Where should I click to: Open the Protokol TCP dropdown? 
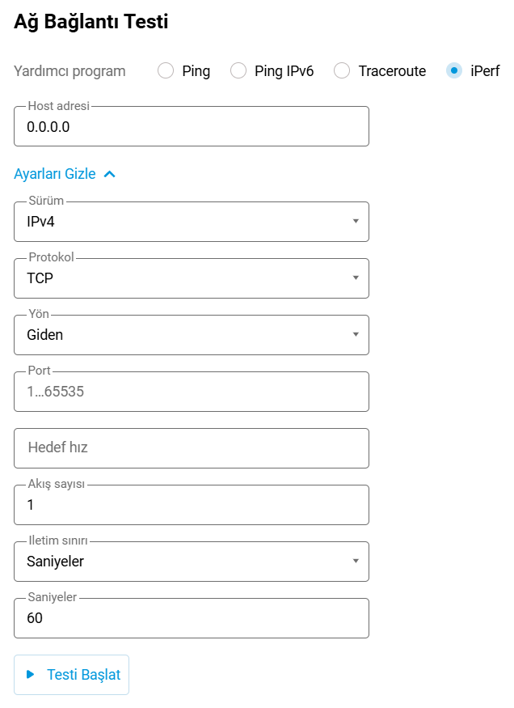(x=183, y=278)
